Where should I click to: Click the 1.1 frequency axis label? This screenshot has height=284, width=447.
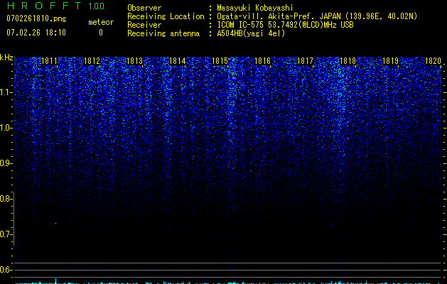click(5, 92)
